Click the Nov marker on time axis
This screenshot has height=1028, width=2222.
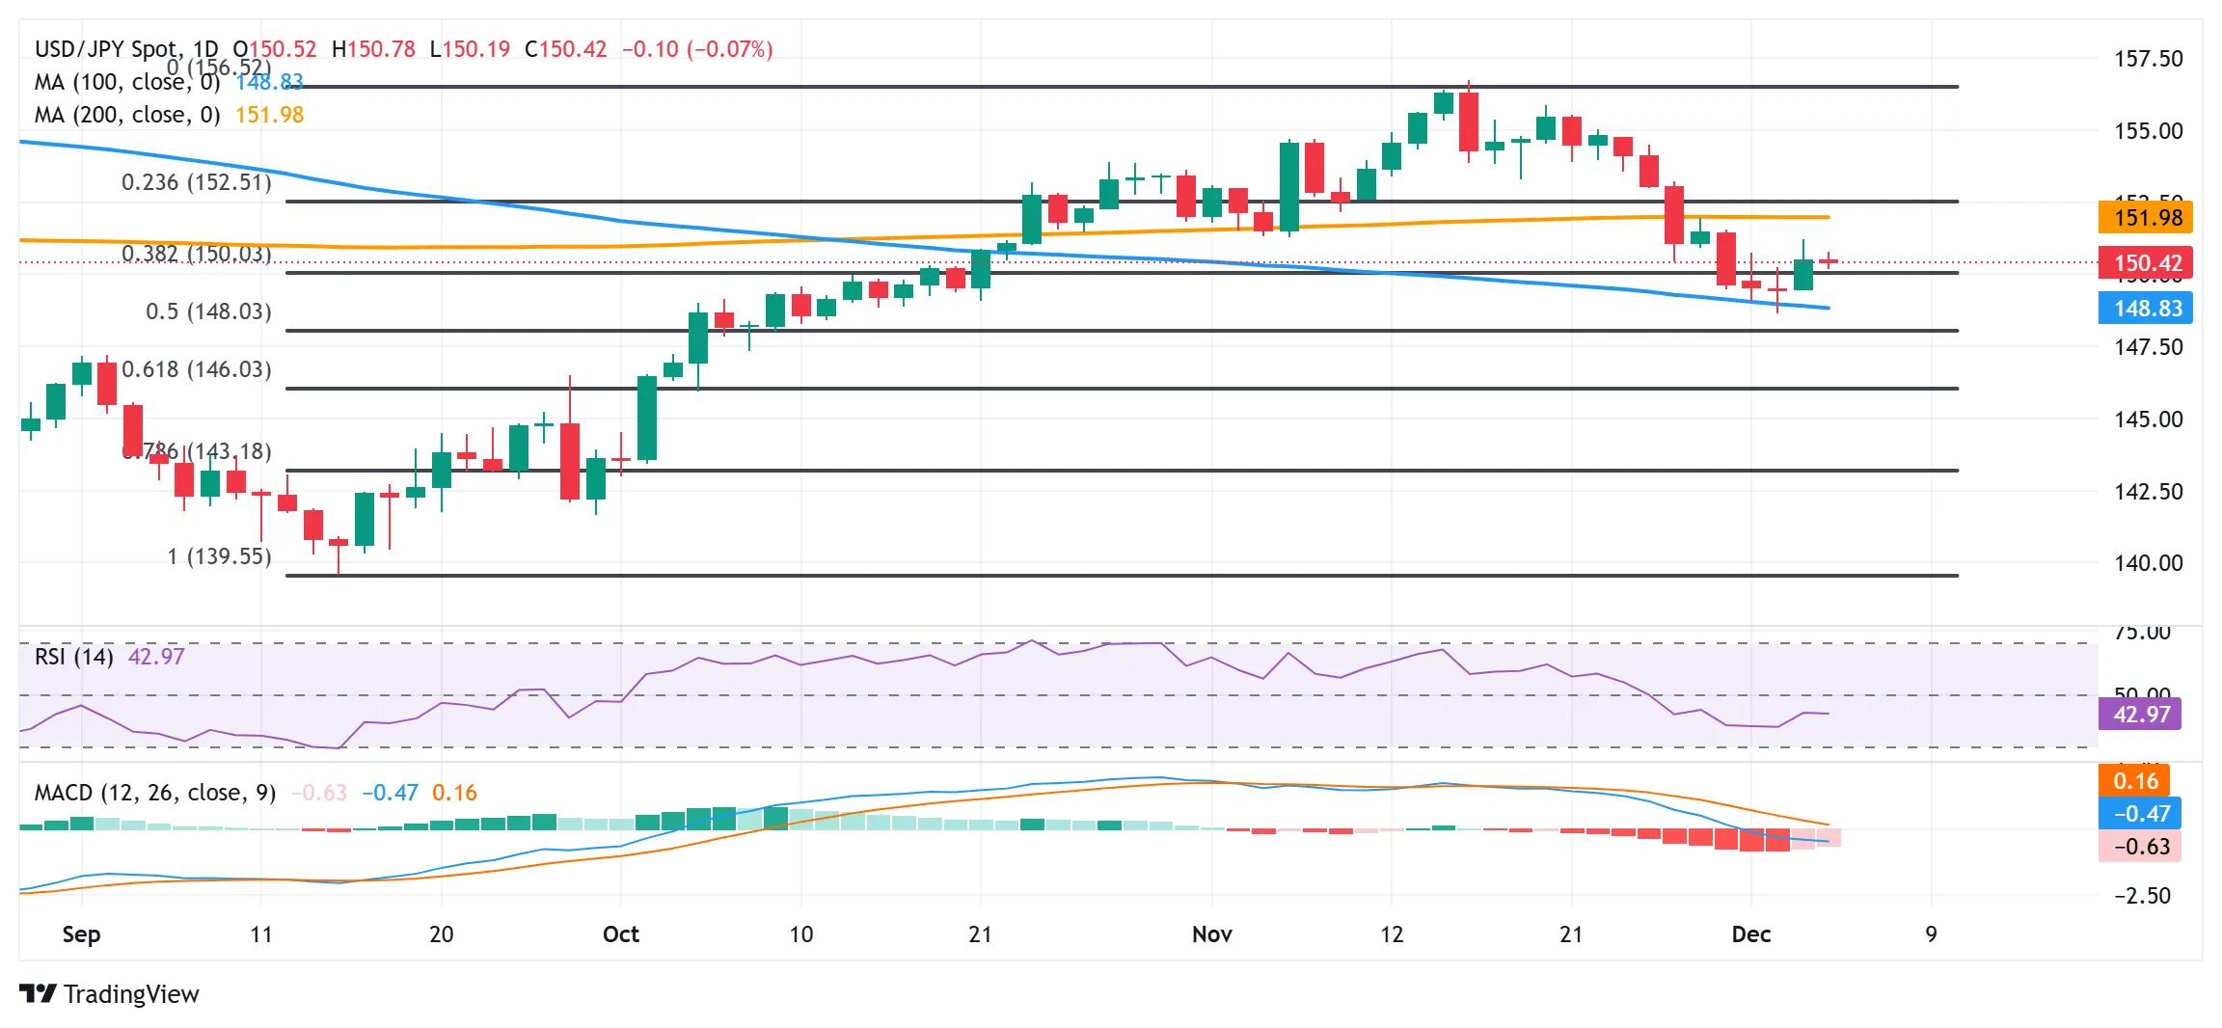click(1211, 934)
